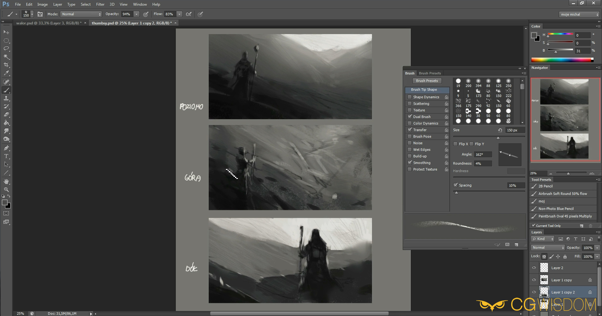Pick the Magic Wand tool
This screenshot has width=602, height=316.
coord(6,57)
